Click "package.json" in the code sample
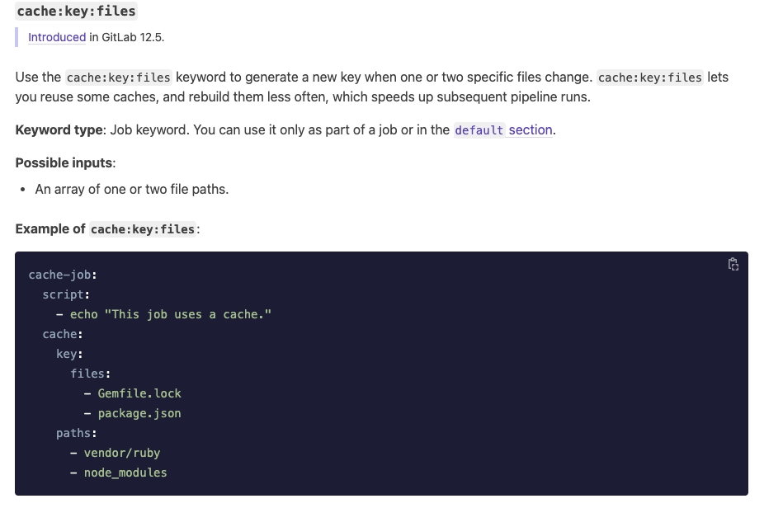 pos(139,413)
